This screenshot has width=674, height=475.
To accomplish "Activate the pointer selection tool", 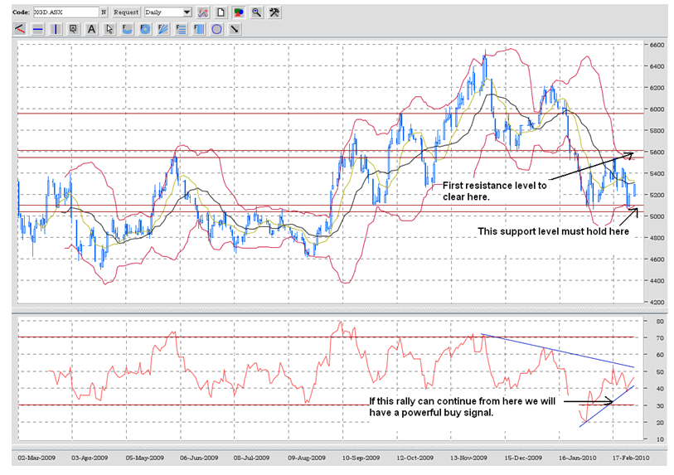I will click(x=109, y=29).
